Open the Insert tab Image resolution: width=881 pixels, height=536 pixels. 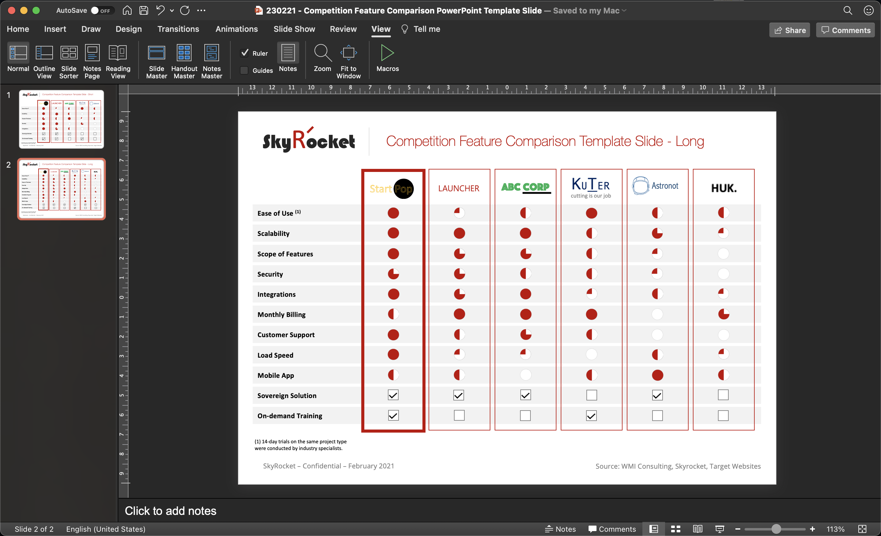tap(55, 29)
